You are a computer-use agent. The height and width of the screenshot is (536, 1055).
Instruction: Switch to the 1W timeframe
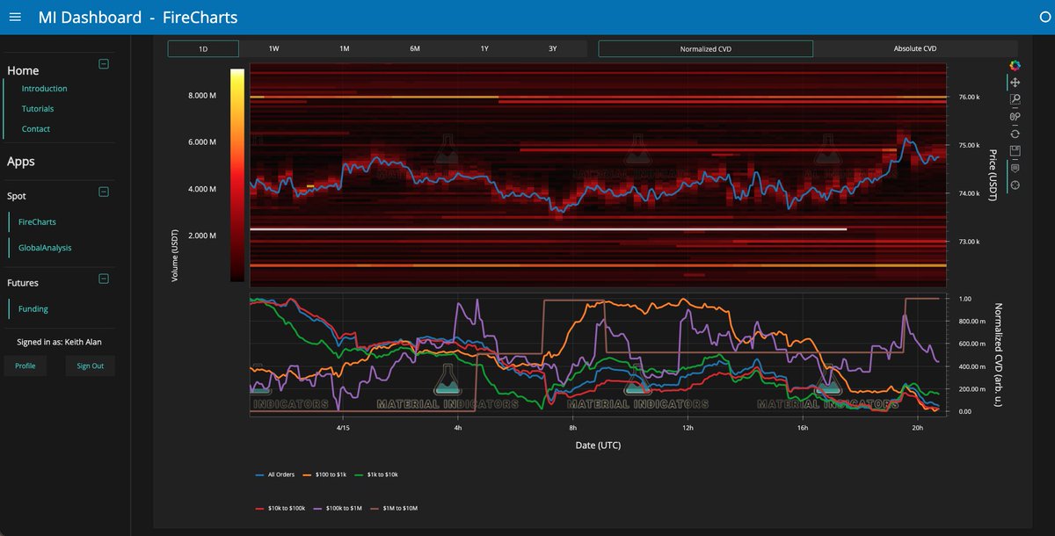click(273, 49)
